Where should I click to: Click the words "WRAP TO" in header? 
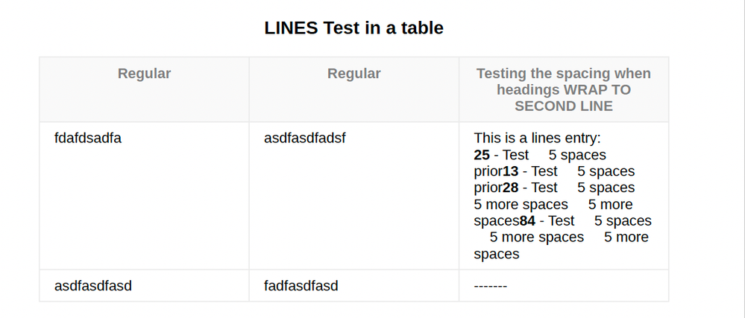pyautogui.click(x=601, y=90)
